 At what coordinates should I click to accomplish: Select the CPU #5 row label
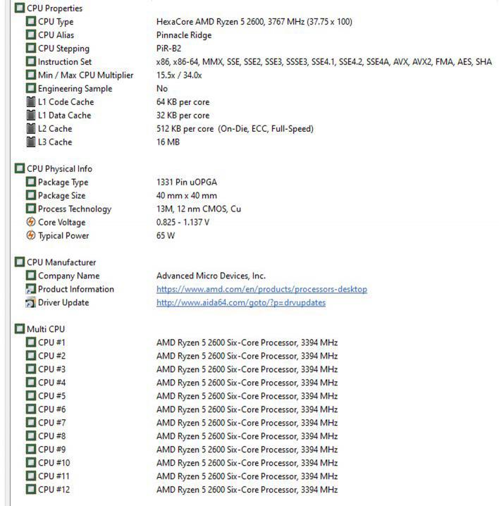(51, 396)
